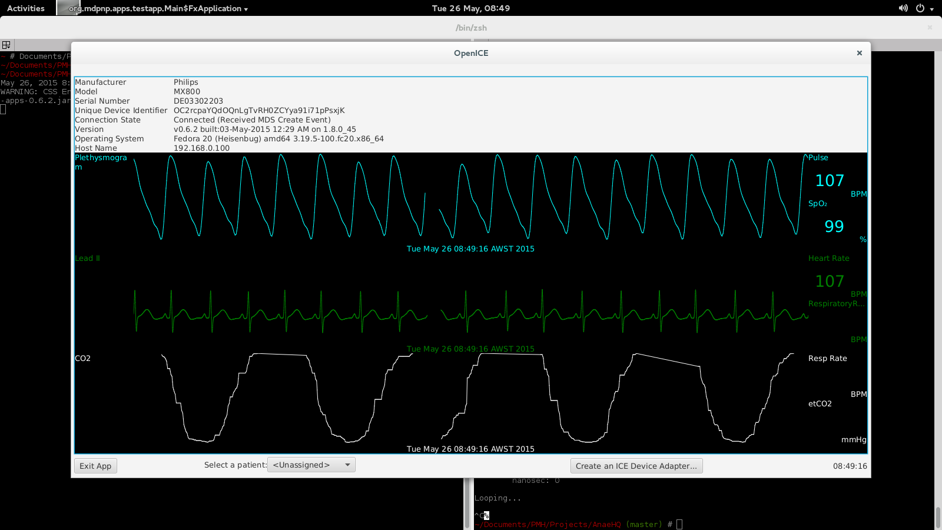The height and width of the screenshot is (530, 942).
Task: Click the SpO₂ value 99
Action: (834, 226)
